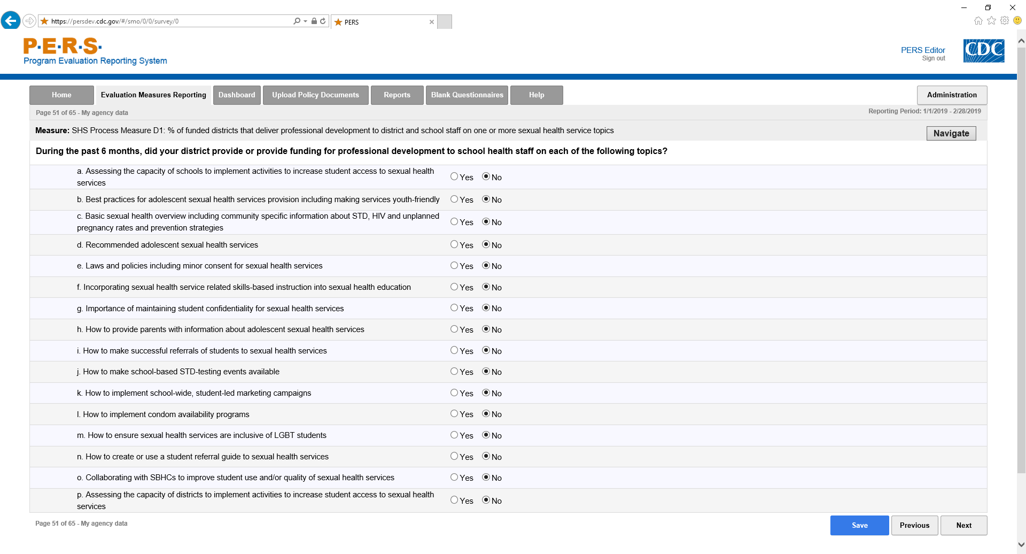This screenshot has width=1026, height=554.
Task: Open the Blank Questionnaires tab
Action: 467,95
